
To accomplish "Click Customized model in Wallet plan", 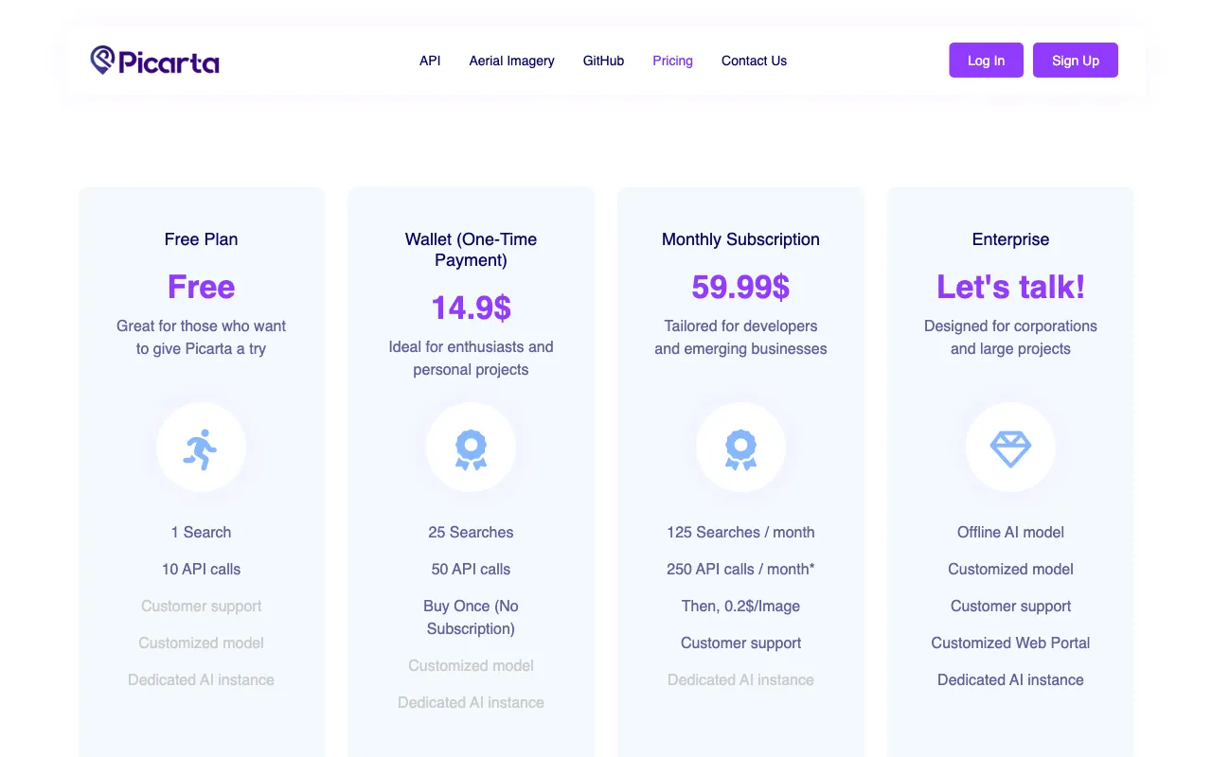I will 471,665.
